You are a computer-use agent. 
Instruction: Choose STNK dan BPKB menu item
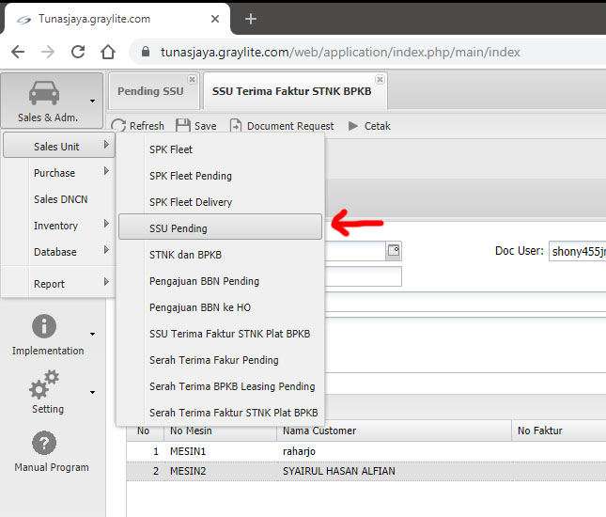click(x=185, y=254)
